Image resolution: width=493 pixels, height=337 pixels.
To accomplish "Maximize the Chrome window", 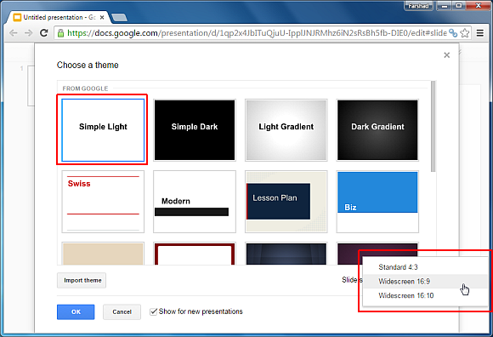I will point(459,6).
